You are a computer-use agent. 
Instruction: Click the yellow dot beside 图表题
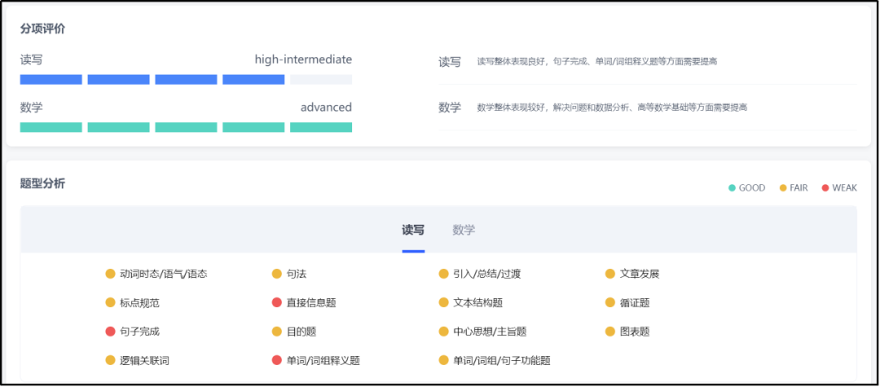point(609,332)
